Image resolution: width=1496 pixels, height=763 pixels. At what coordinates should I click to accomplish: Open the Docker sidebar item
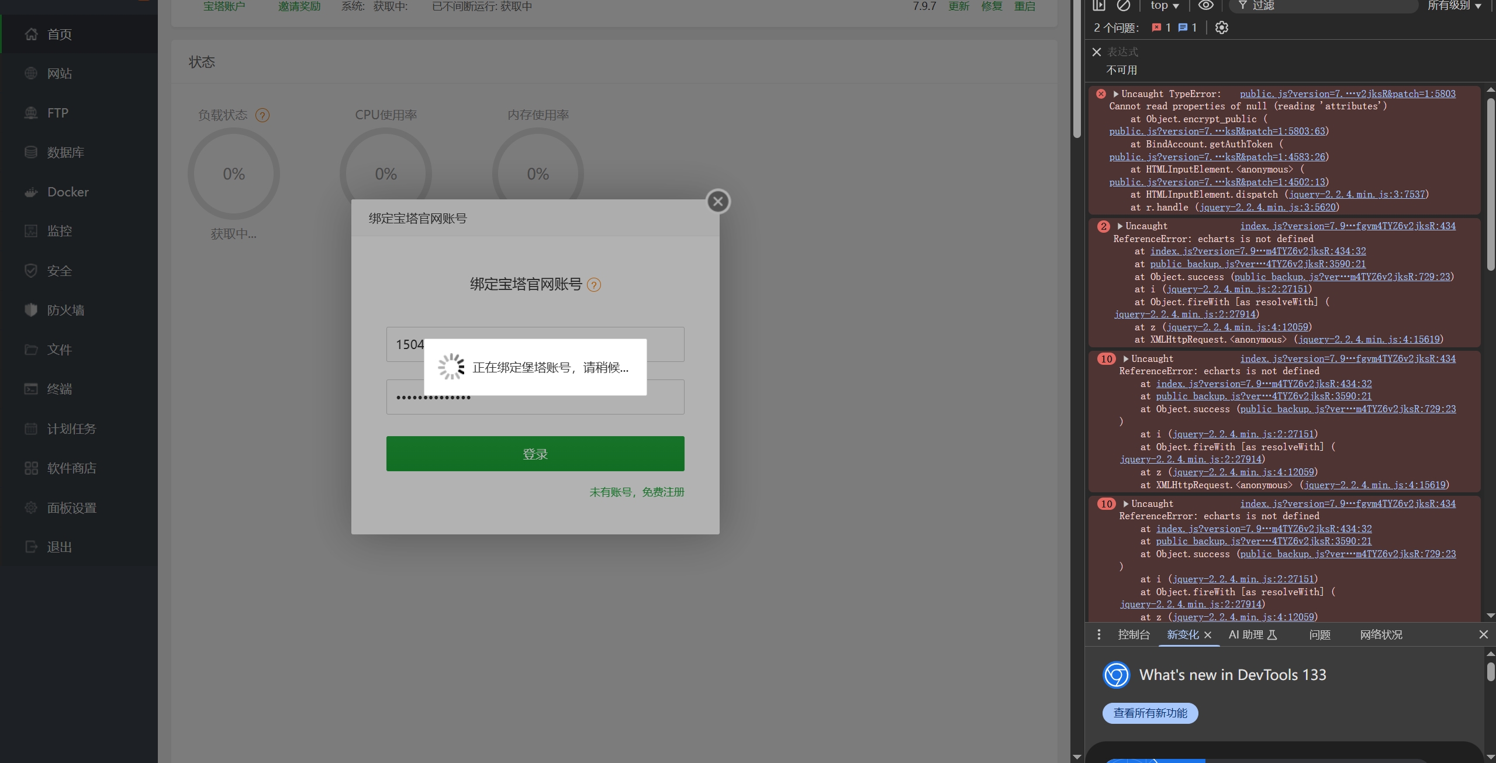[79, 192]
